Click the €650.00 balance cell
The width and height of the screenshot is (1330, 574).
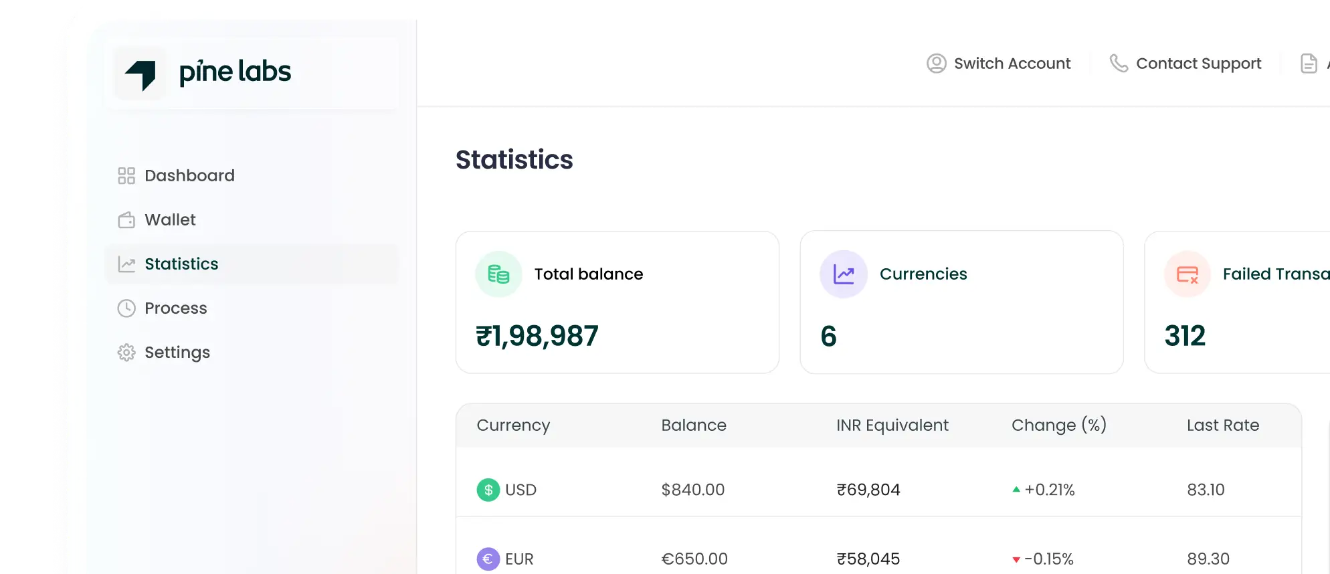pos(694,559)
